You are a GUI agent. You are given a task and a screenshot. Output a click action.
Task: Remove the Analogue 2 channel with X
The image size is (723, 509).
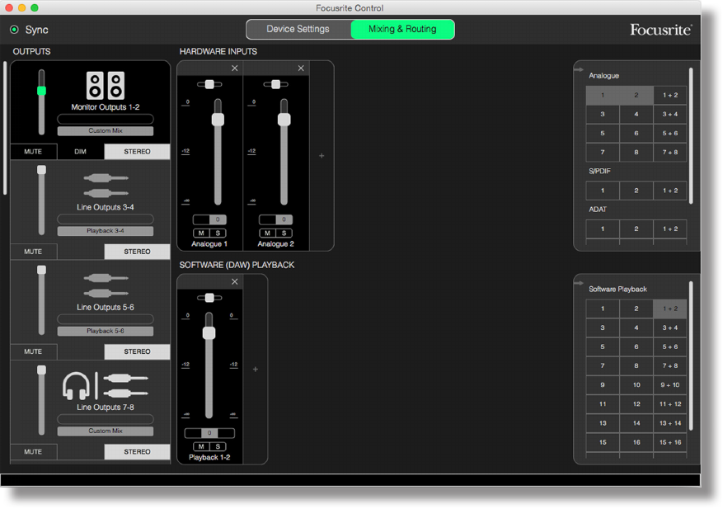[301, 68]
